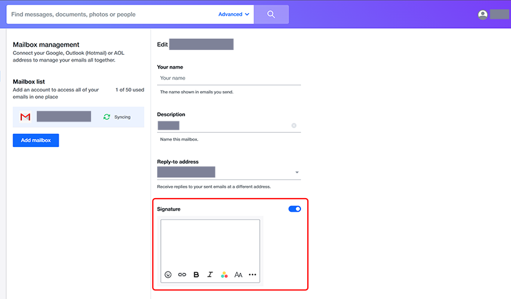
Task: Insert link in signature editor
Action: click(x=182, y=275)
